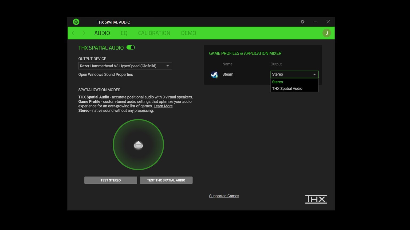The image size is (410, 230).
Task: Click the Output column header
Action: [x=276, y=64]
